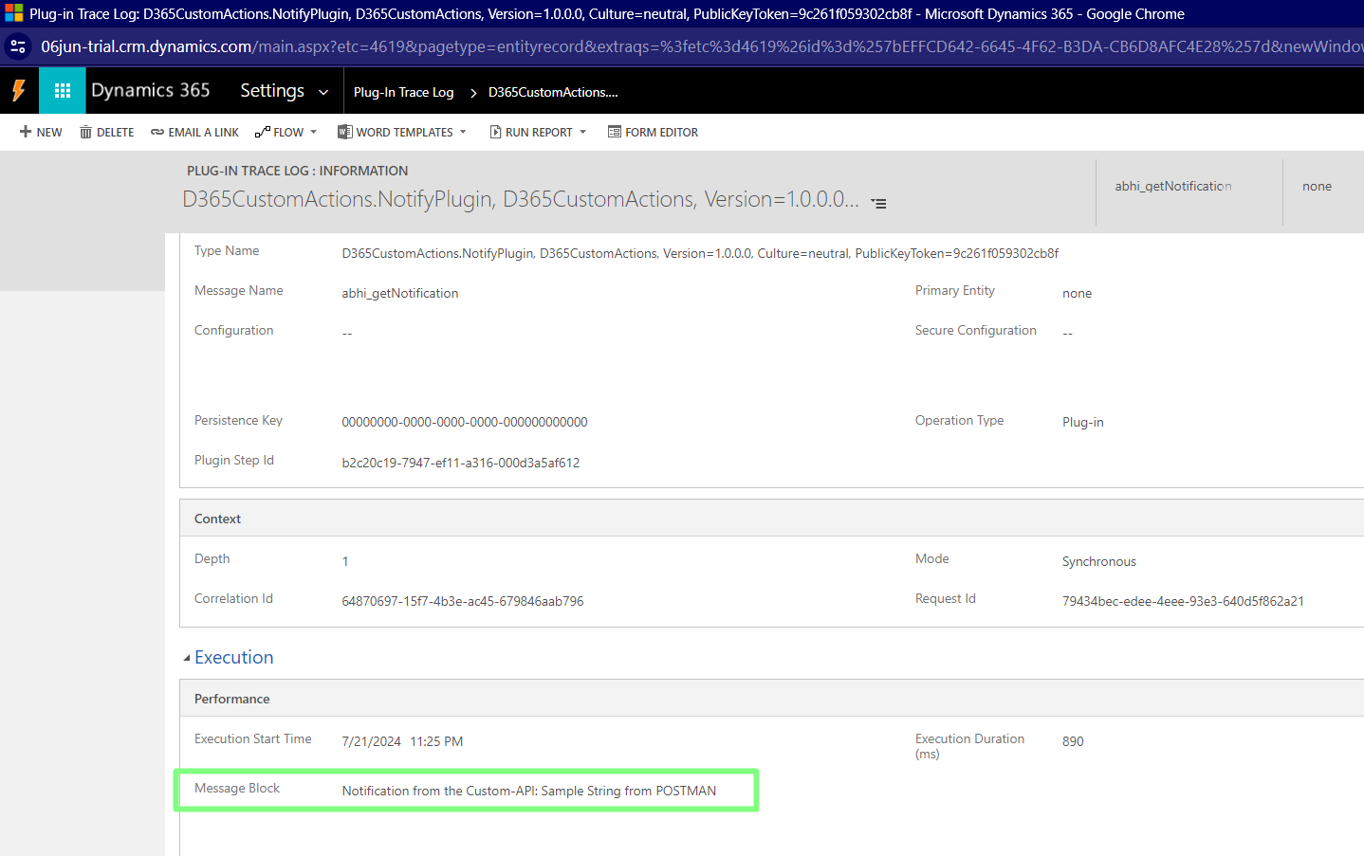This screenshot has width=1364, height=856.
Task: Expand the RUN REPORT dropdown arrow
Action: (x=582, y=132)
